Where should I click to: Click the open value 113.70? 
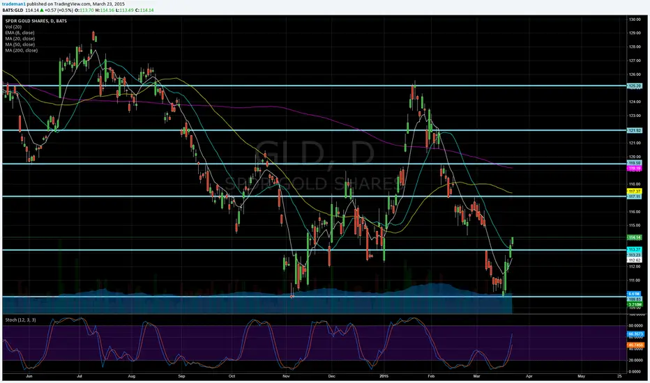click(86, 10)
